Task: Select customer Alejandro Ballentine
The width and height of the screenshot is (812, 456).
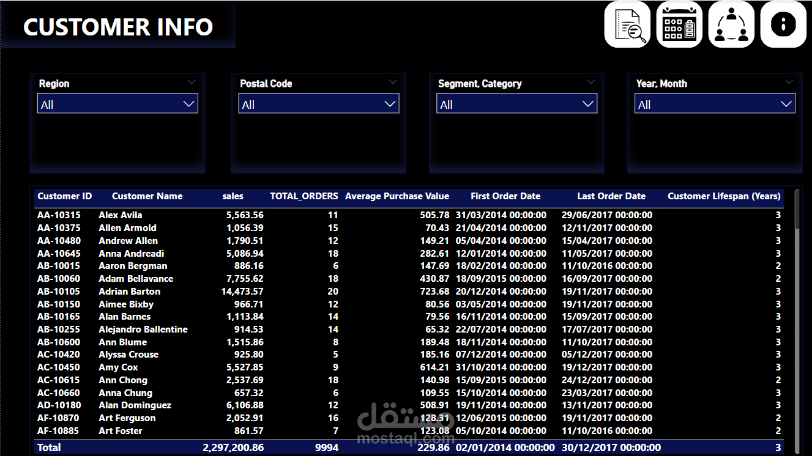Action: click(x=143, y=329)
